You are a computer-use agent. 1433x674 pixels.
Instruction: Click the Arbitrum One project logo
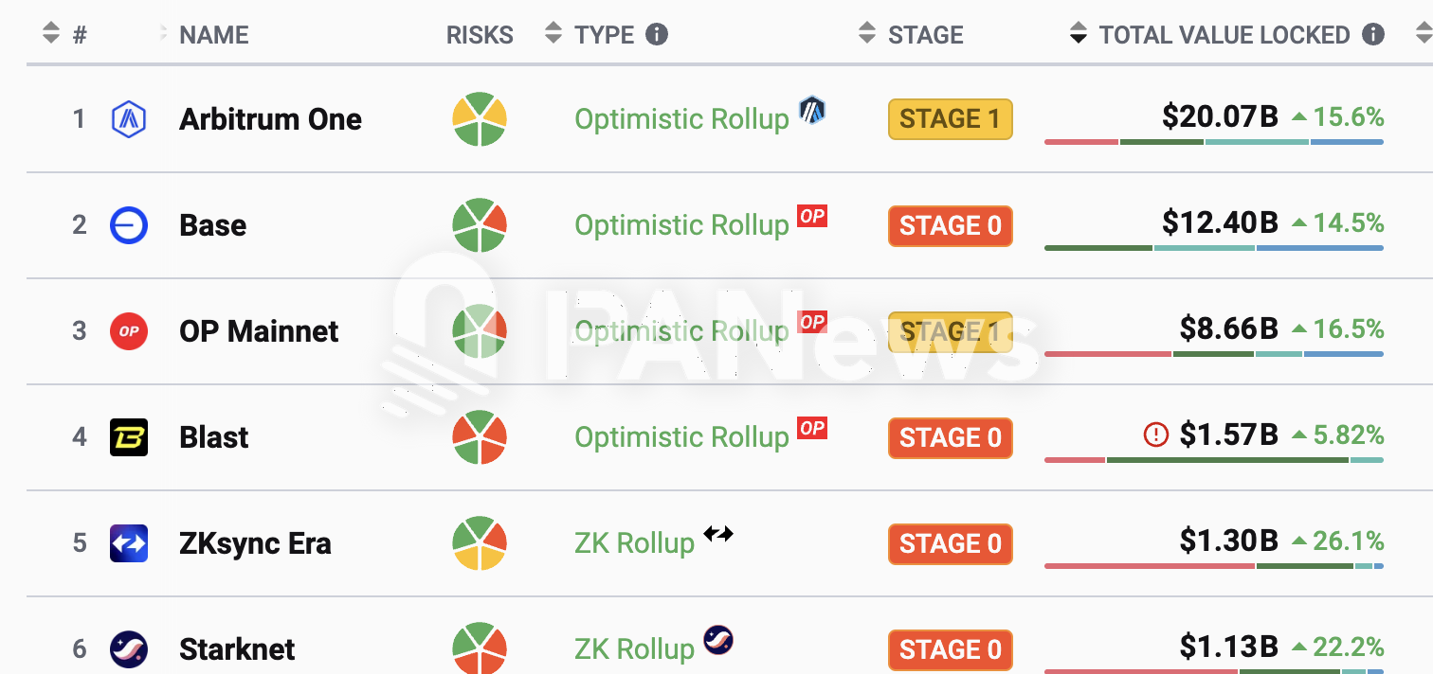coord(128,119)
